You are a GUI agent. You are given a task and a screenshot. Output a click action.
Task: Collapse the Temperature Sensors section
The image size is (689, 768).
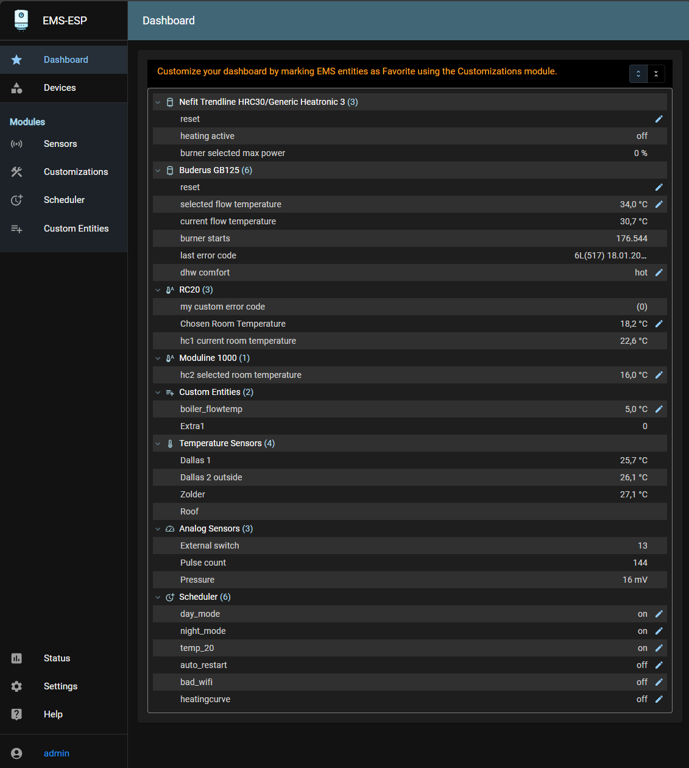pos(158,444)
